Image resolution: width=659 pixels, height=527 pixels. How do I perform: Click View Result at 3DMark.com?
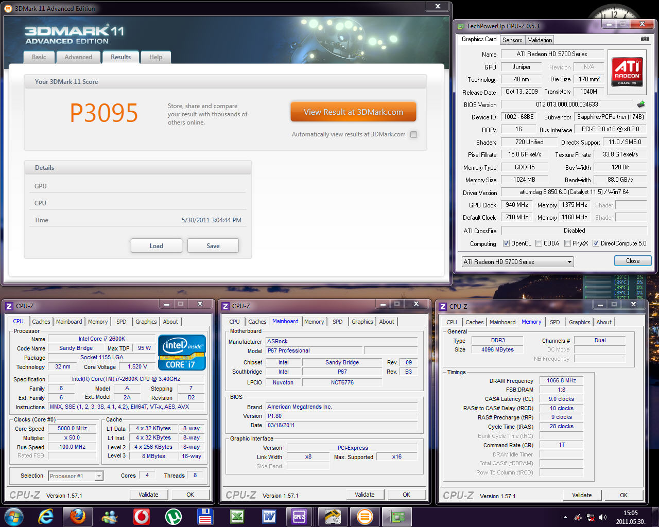[x=353, y=112]
